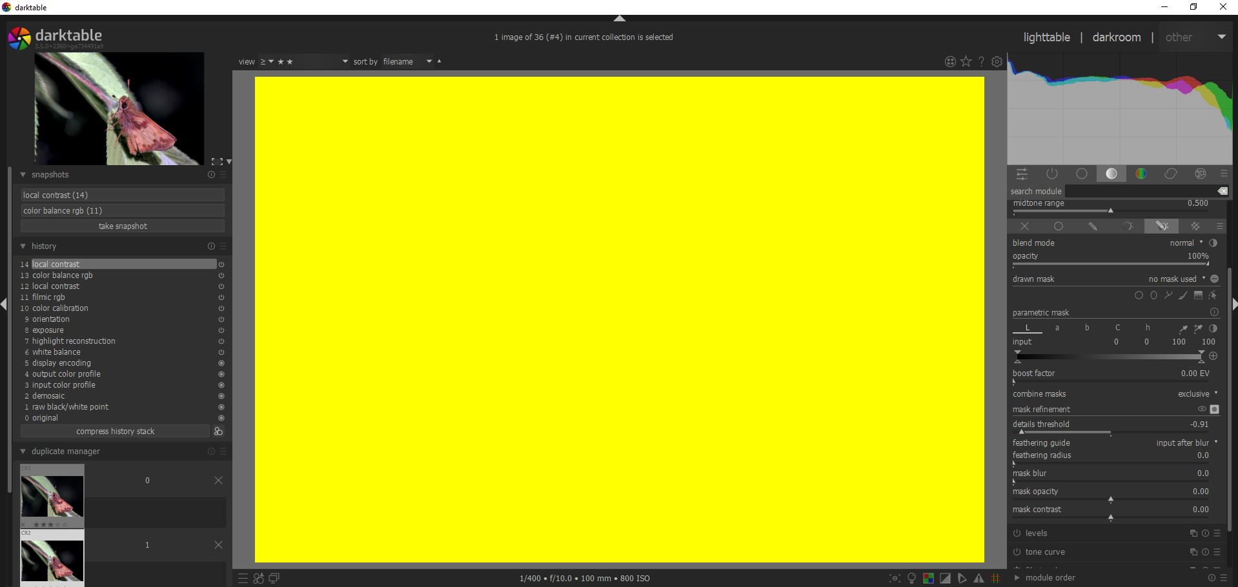The height and width of the screenshot is (587, 1238).
Task: Show and edit mask elements
Action: [x=1213, y=295]
